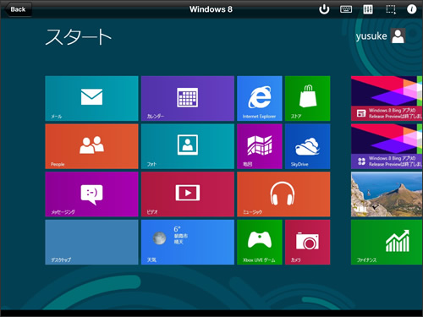This screenshot has height=317, width=423.
Task: Open the mountain landscape photo tile
Action: click(x=387, y=194)
